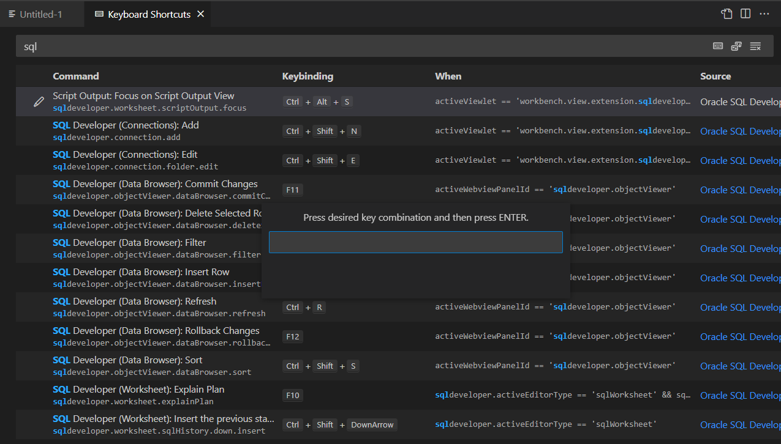Image resolution: width=781 pixels, height=444 pixels.
Task: Toggle Record Keys in the search bar
Action: [x=718, y=46]
